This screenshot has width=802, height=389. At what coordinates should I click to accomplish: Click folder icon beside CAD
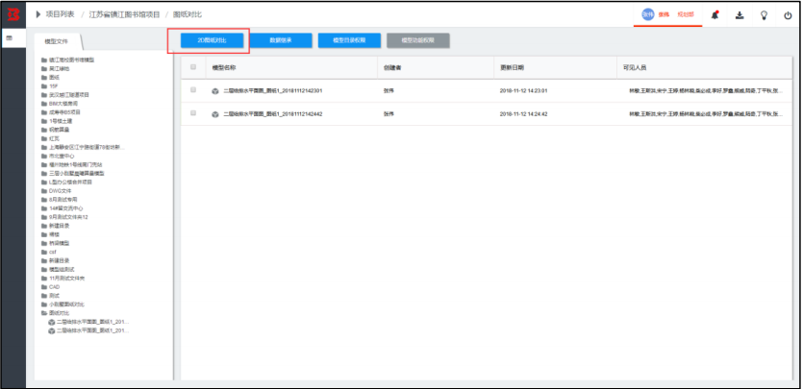click(x=44, y=287)
